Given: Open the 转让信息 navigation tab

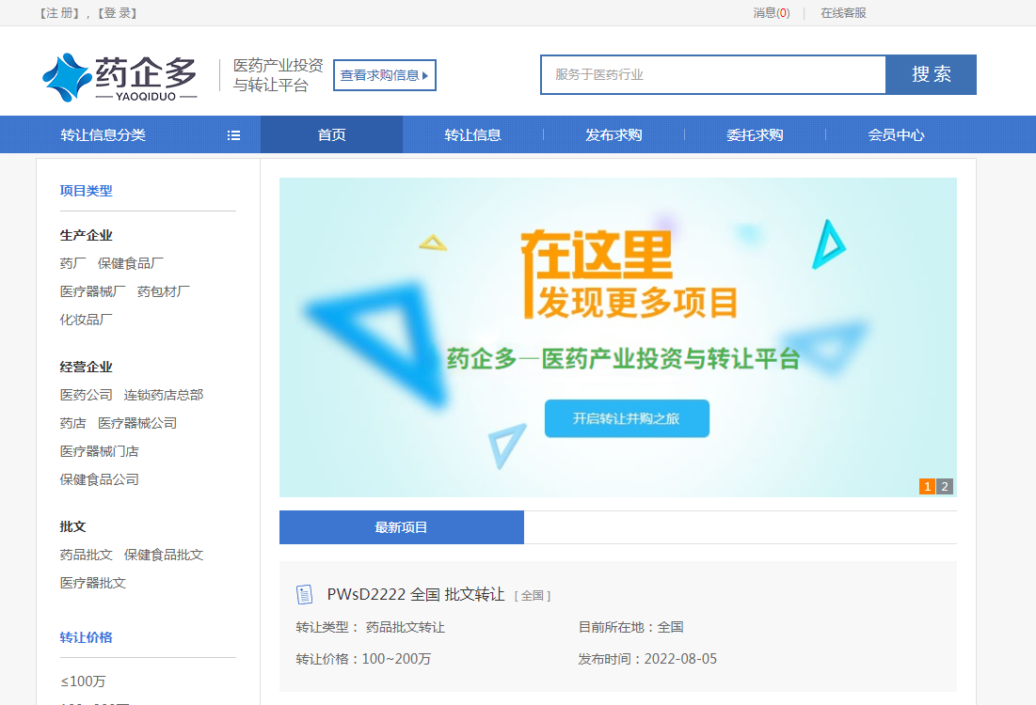Looking at the screenshot, I should coord(472,135).
